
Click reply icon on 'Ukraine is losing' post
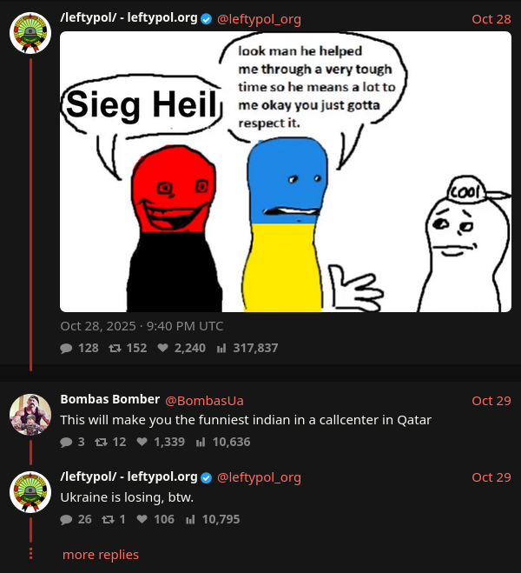pyautogui.click(x=66, y=519)
